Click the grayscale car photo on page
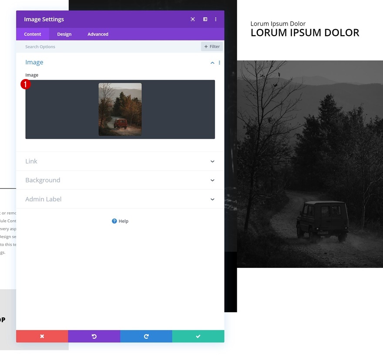Viewport: 383px width, 360px height. tap(310, 164)
